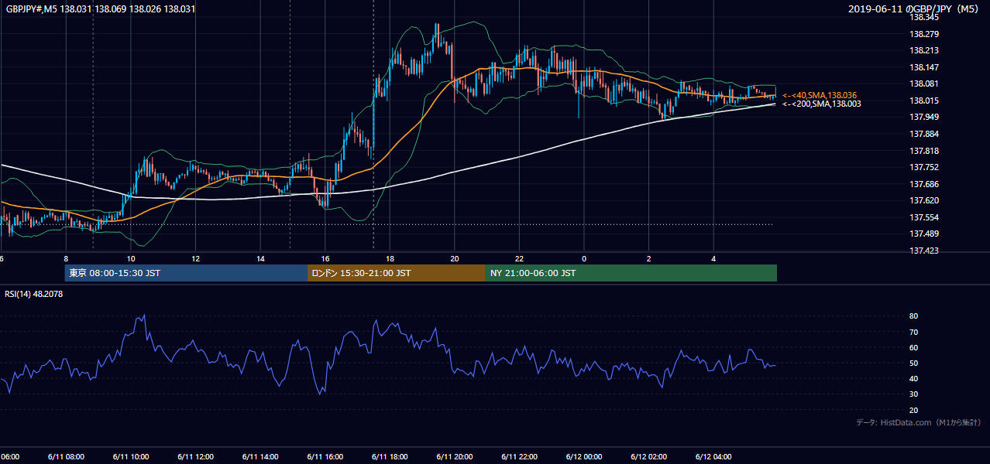Click price axis value 138.345

[x=924, y=17]
